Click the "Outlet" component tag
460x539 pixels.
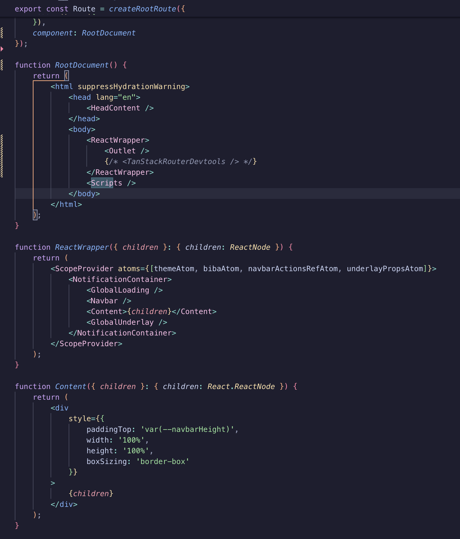[122, 151]
